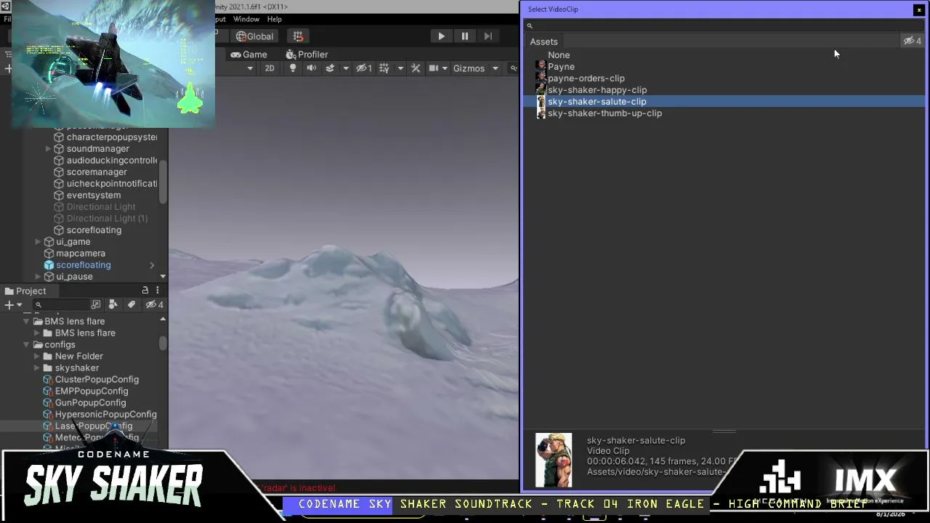Open grid settings dropdown arrow

[x=400, y=68]
